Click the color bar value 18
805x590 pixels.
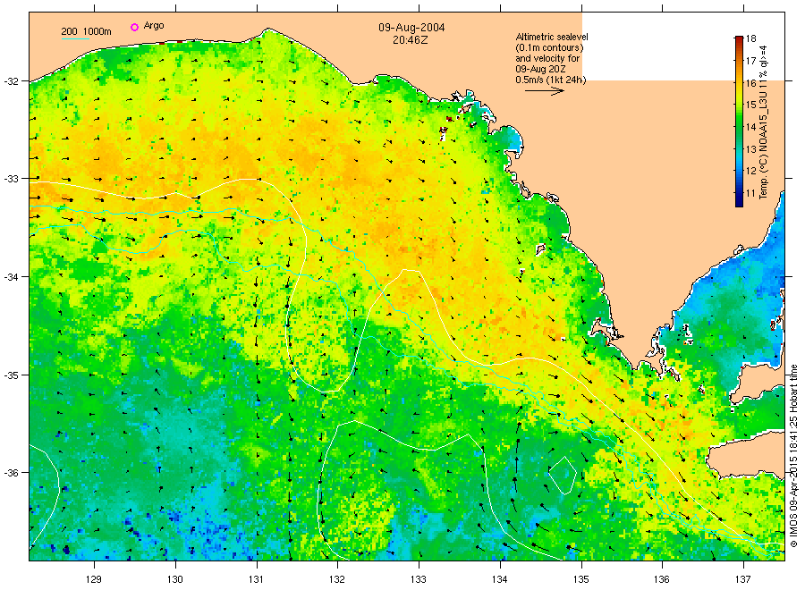751,38
